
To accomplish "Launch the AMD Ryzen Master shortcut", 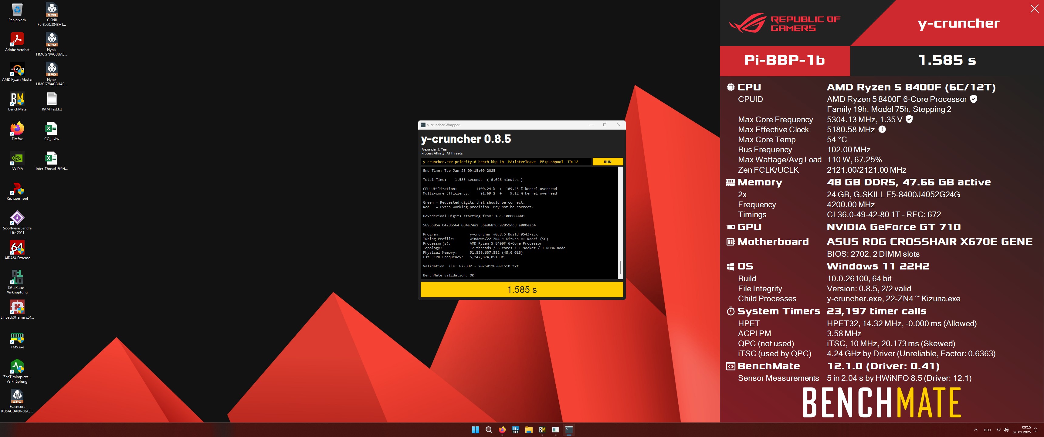I will click(x=17, y=72).
